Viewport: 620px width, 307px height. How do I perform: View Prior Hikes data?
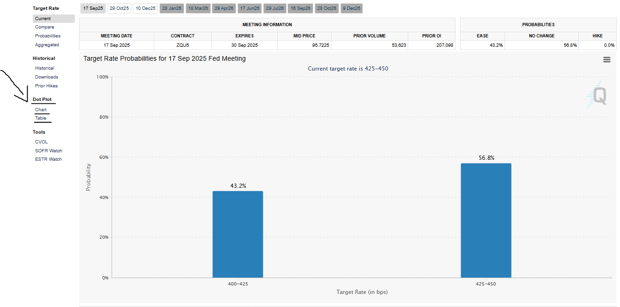(46, 86)
